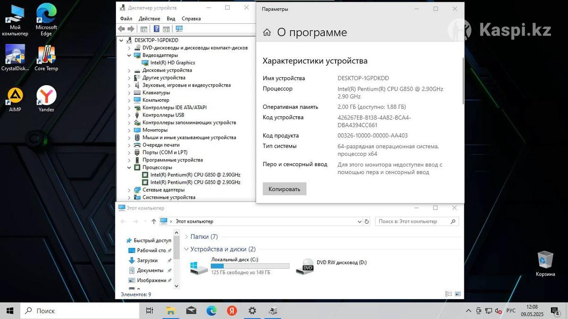Click the blue question-mark help icon in Device Manager

pyautogui.click(x=156, y=29)
